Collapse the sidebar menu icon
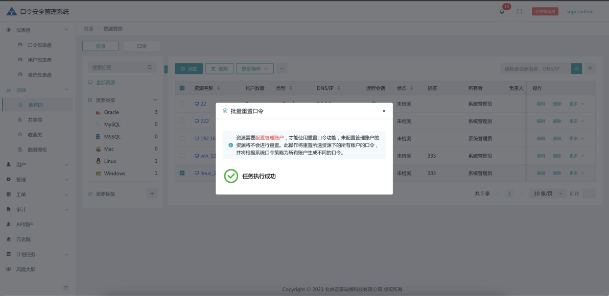The height and width of the screenshot is (296, 609). (x=66, y=288)
